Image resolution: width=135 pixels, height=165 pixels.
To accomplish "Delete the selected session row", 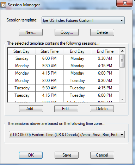I will click(102, 109).
